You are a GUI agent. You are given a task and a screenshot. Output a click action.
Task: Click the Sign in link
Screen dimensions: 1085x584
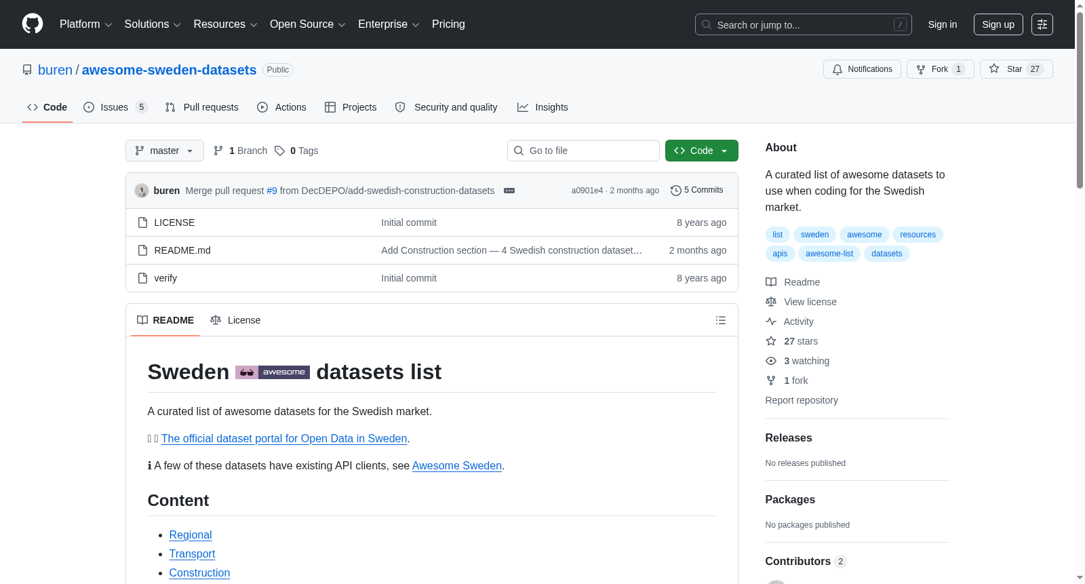click(x=943, y=24)
